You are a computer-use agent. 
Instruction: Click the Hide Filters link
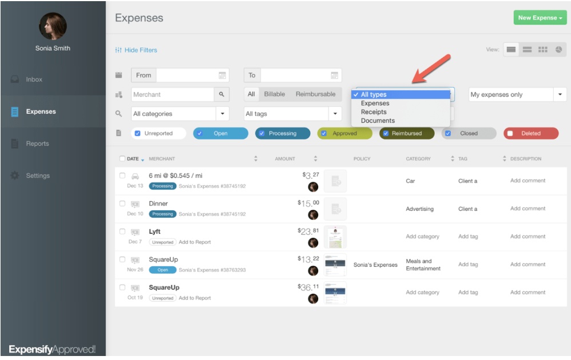pyautogui.click(x=136, y=50)
